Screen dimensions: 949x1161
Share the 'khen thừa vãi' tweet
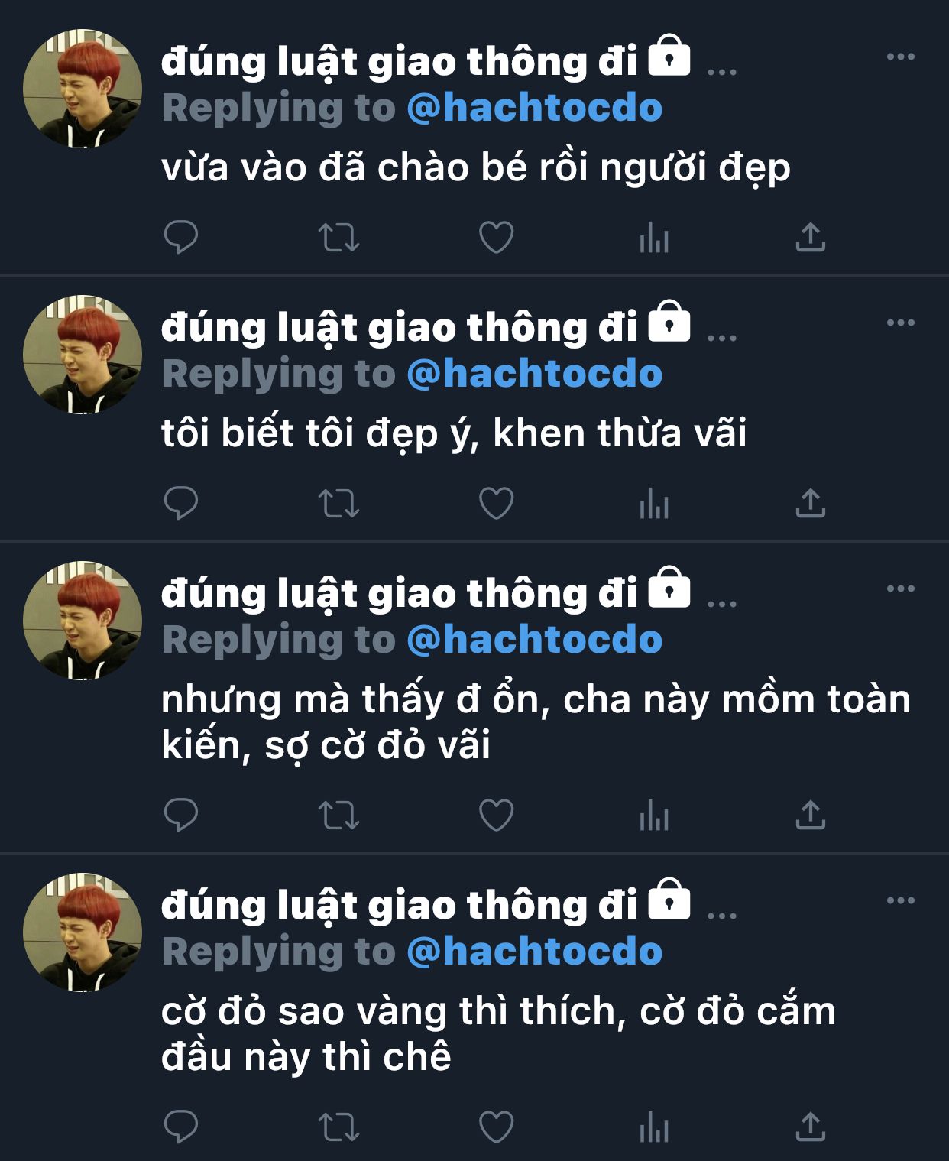(811, 503)
